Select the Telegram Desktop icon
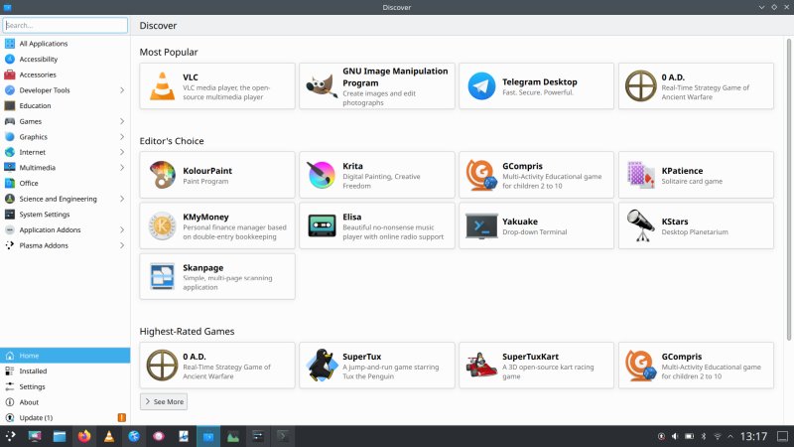Image resolution: width=794 pixels, height=447 pixels. coord(481,86)
